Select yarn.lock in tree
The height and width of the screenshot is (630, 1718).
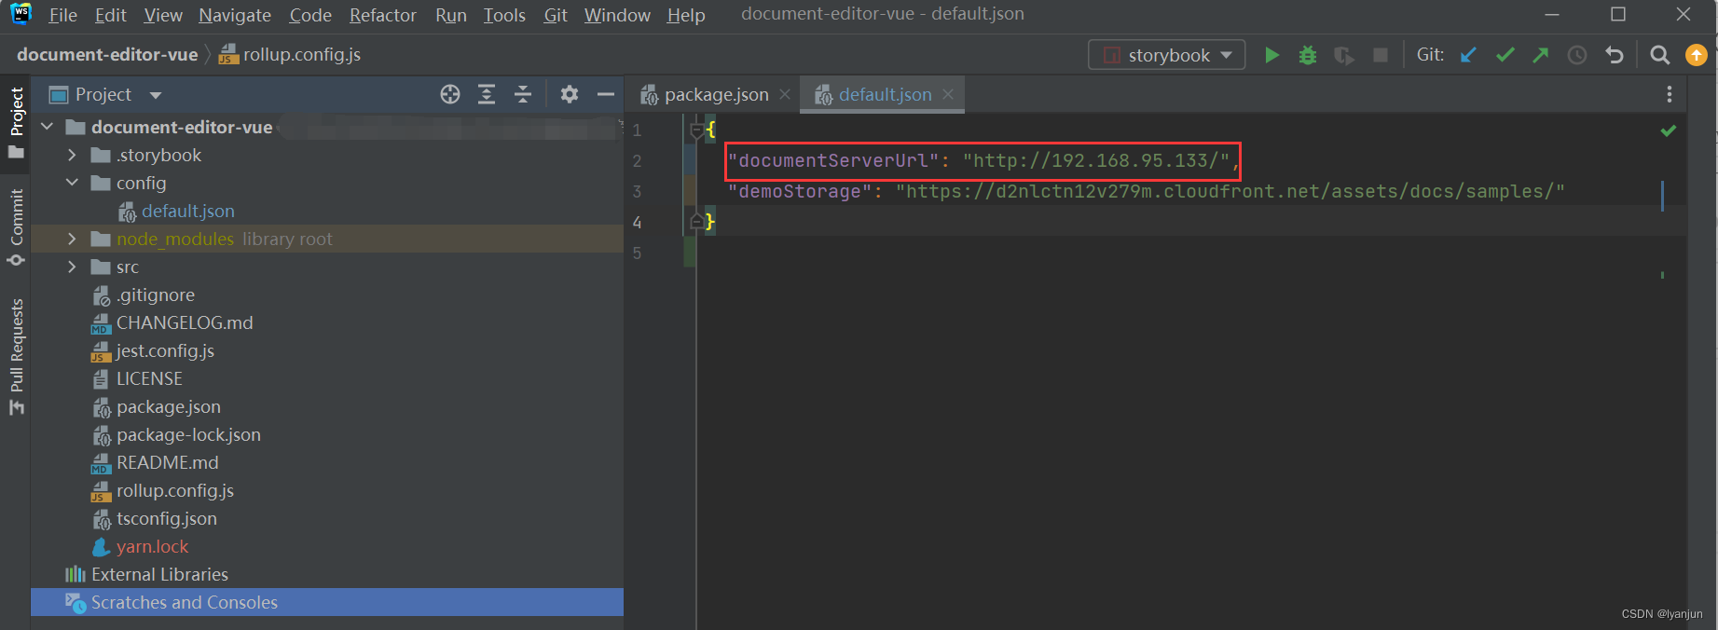click(x=152, y=546)
